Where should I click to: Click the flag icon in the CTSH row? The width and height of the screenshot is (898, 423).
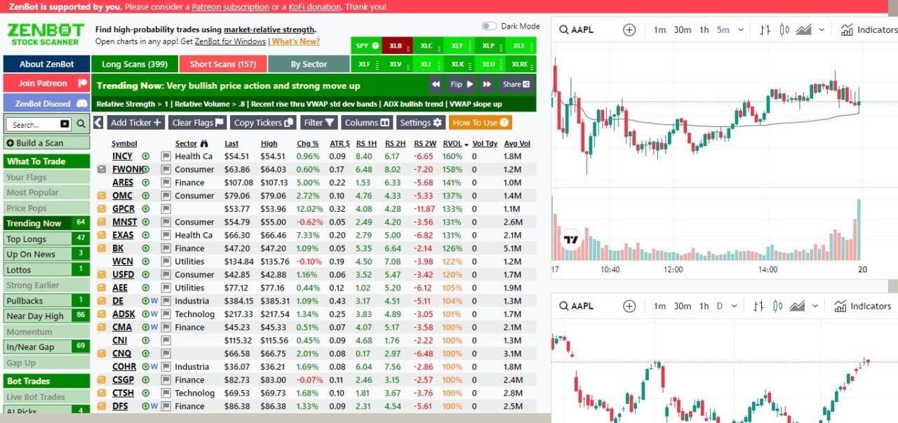tap(166, 393)
